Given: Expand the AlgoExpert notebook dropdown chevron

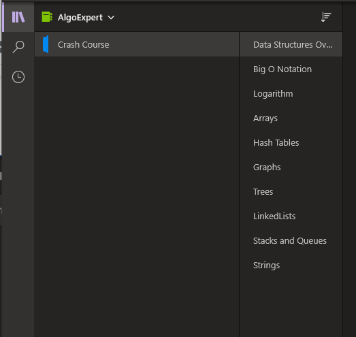Looking at the screenshot, I should coord(111,18).
